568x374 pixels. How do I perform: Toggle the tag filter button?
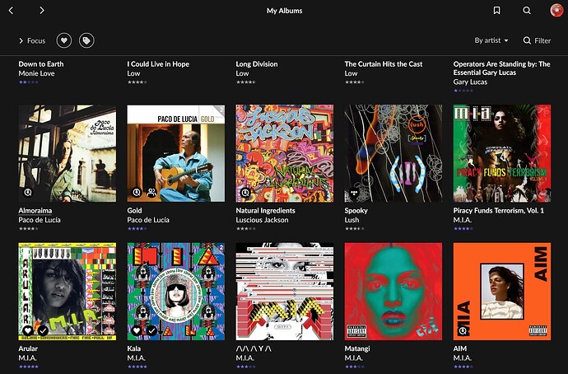[86, 40]
